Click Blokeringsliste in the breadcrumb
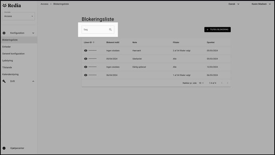Viewport: 275px width, 155px height. point(61,4)
